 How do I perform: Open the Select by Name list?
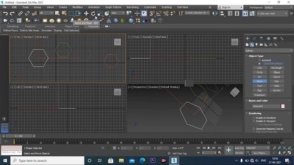[x=64, y=13]
